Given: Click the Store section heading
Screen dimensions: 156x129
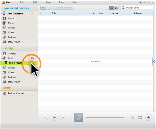Looking at the screenshot, I should [x=7, y=88].
